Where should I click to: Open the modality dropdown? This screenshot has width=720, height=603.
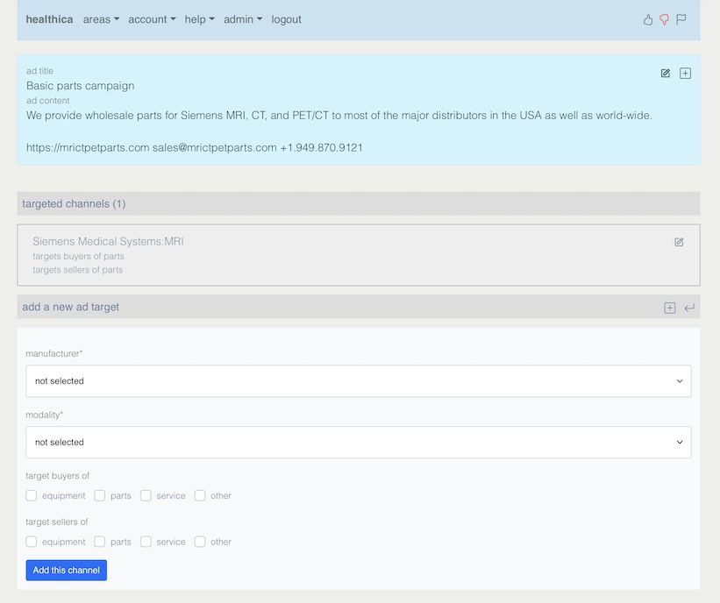point(358,442)
